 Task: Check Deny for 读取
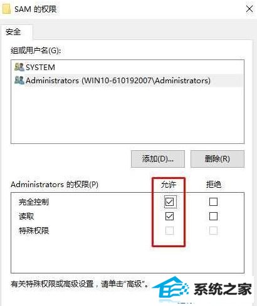click(x=213, y=217)
